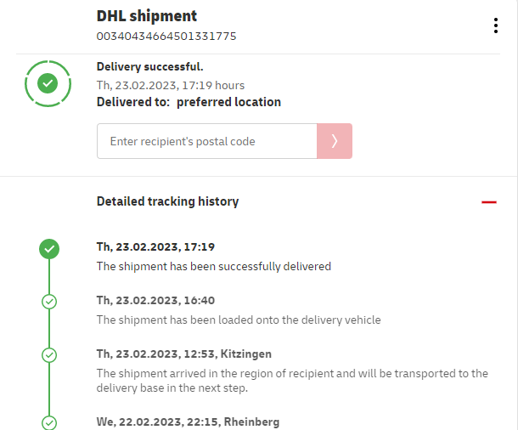Click "Delivered to: preferred location" line
This screenshot has width=518, height=430.
[189, 102]
